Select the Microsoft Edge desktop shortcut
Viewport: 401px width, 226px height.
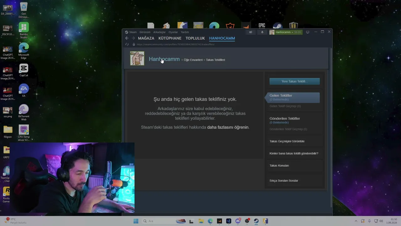point(24,51)
